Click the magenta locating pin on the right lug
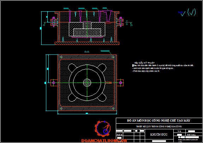 pos(120,83)
